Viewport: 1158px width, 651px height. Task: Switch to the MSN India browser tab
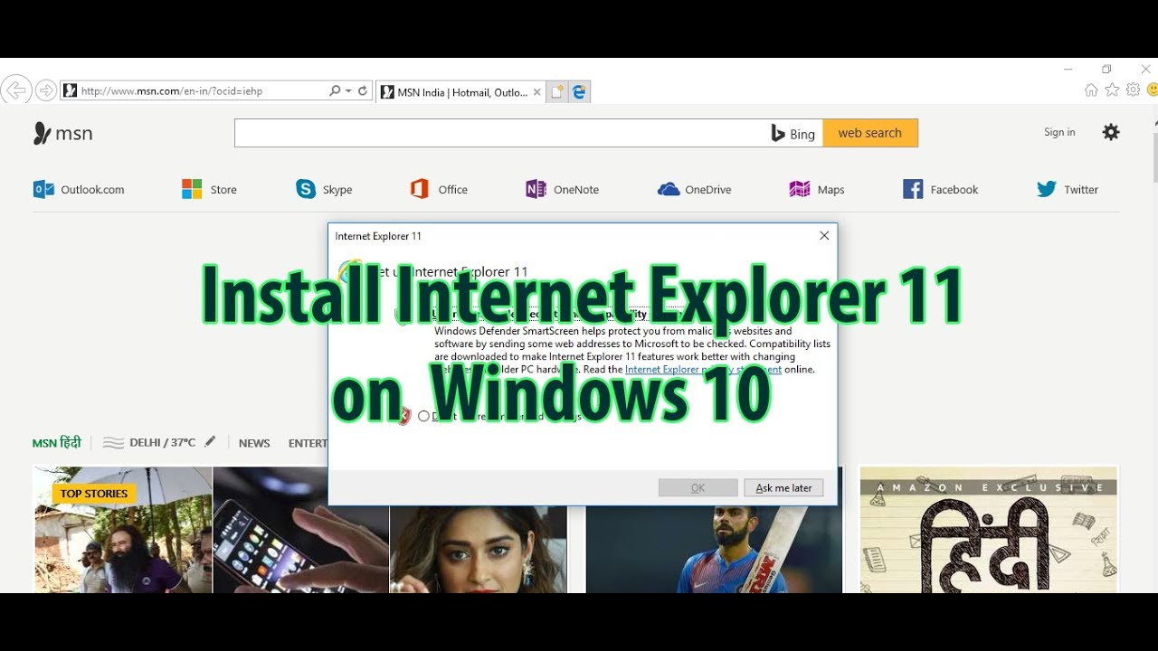(x=460, y=91)
